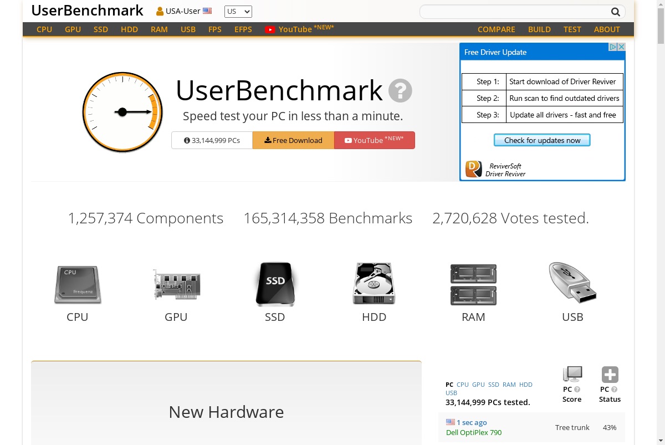The width and height of the screenshot is (665, 445).
Task: Open the Dell OptiPlex 790 link
Action: coord(474,432)
